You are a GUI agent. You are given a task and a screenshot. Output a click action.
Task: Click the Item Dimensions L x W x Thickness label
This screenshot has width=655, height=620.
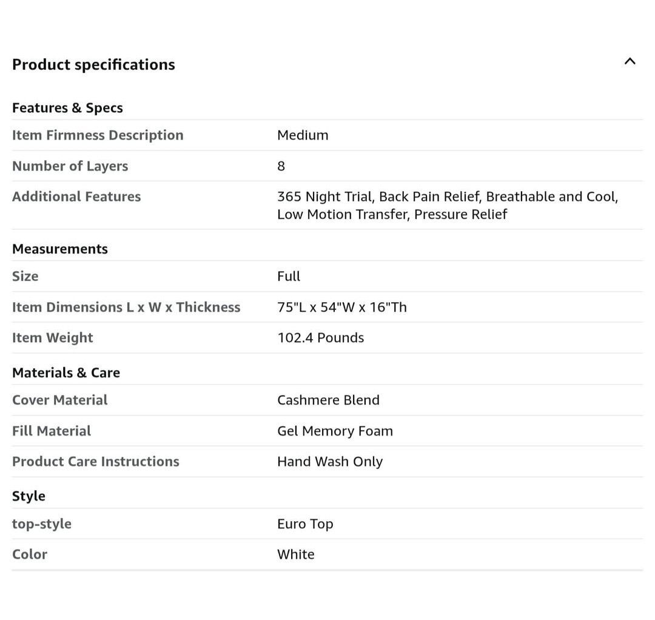(126, 308)
